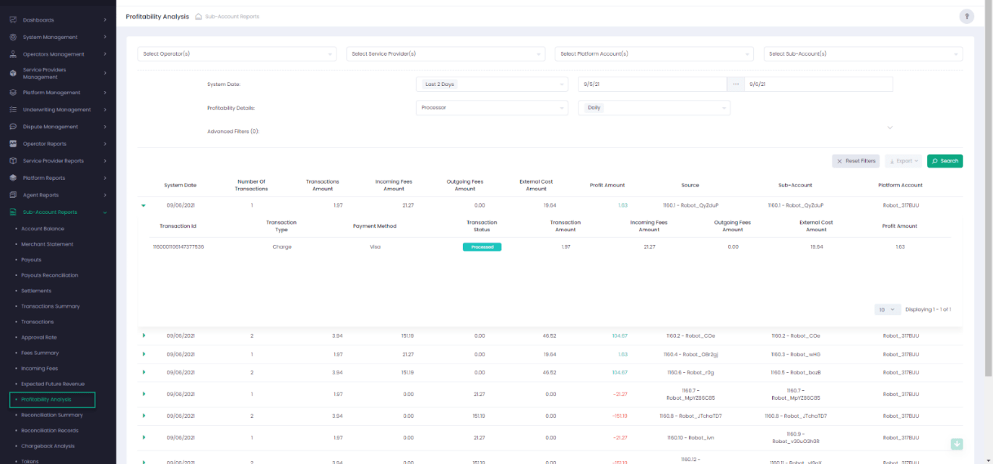Select Fees Summary report in sidebar
The image size is (993, 464).
tap(40, 353)
